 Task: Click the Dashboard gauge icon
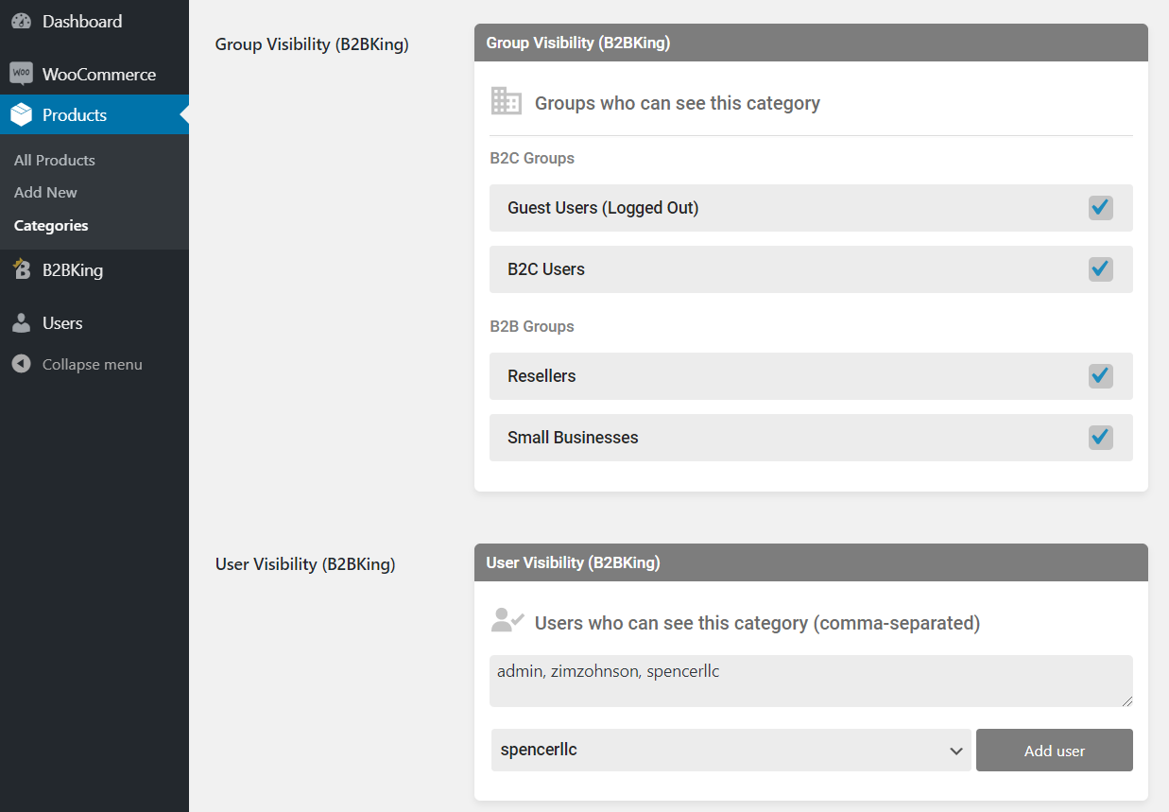click(21, 21)
